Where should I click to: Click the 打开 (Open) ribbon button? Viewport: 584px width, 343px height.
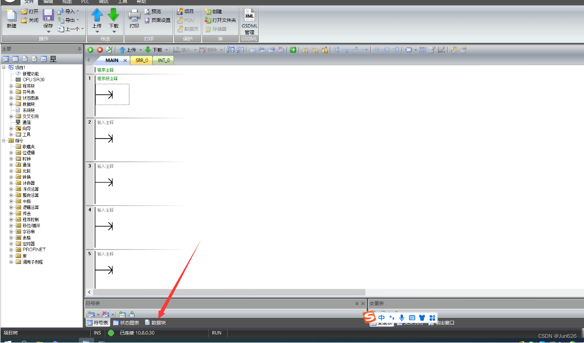pyautogui.click(x=30, y=11)
